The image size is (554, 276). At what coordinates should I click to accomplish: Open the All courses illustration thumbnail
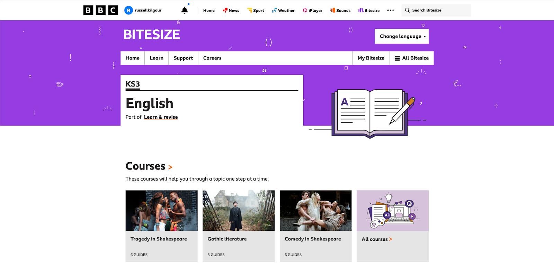pyautogui.click(x=393, y=211)
